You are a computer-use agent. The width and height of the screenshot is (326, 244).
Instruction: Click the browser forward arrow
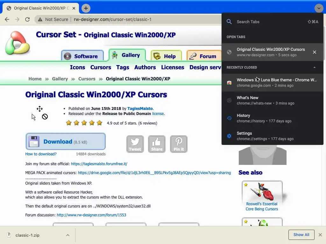tap(17, 19)
